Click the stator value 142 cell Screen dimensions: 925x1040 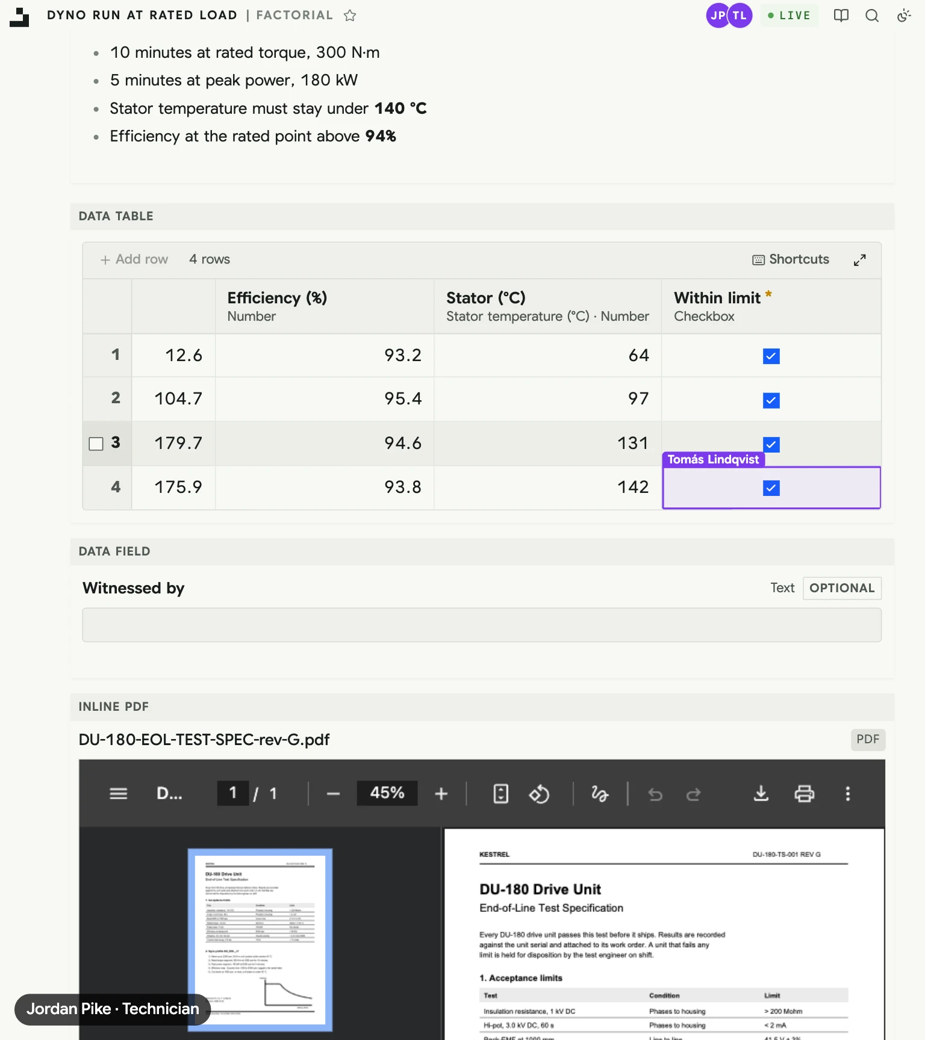coord(547,487)
